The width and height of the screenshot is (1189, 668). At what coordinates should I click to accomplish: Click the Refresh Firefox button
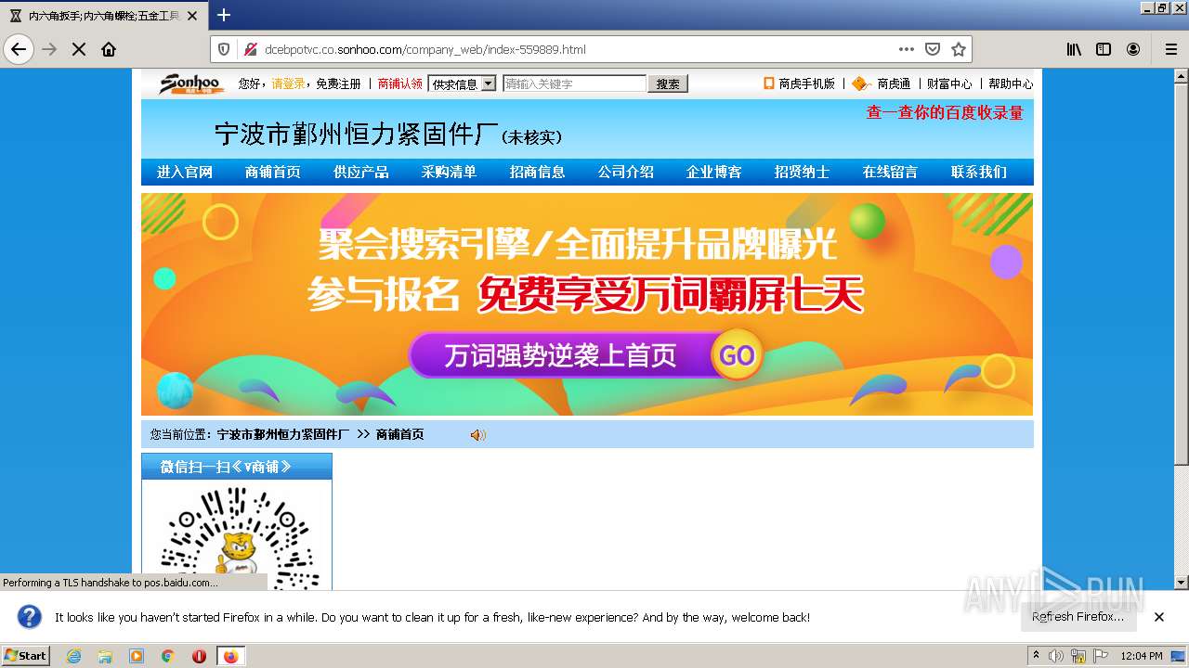click(x=1078, y=617)
